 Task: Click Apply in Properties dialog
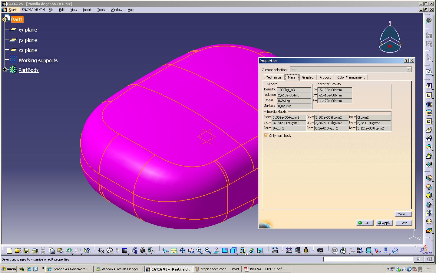pyautogui.click(x=384, y=223)
